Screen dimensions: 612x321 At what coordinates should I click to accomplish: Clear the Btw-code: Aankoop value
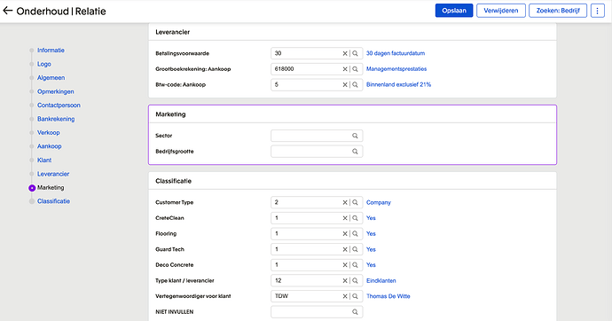tap(345, 84)
